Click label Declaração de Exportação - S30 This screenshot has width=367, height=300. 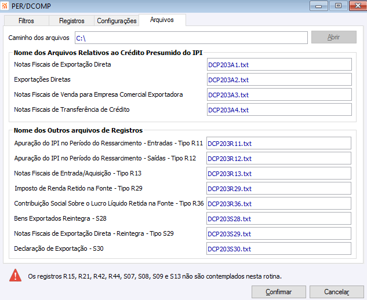[x=59, y=248]
